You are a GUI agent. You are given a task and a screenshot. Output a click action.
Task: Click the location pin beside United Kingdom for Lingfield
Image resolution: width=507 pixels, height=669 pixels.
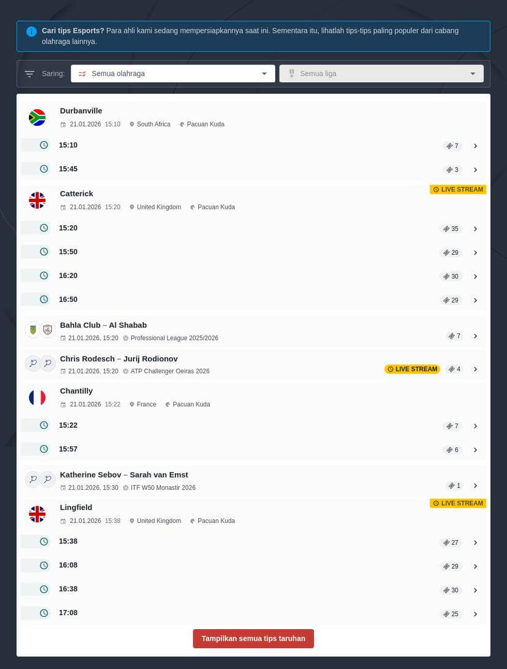(132, 520)
